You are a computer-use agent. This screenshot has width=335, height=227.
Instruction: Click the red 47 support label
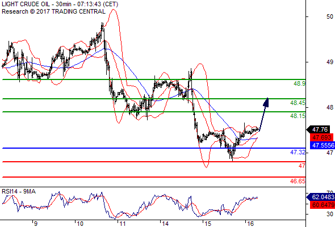tap(302, 166)
